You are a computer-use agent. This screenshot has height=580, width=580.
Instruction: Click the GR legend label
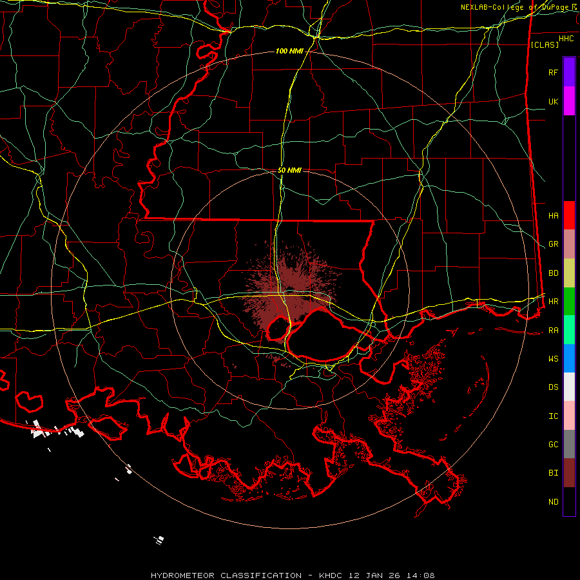click(x=553, y=244)
